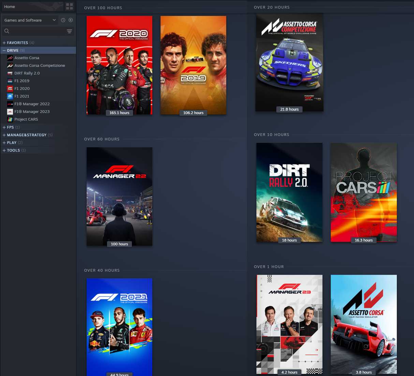The image size is (414, 376).
Task: Click the "100 hours" playtime label
Action: pos(119,244)
